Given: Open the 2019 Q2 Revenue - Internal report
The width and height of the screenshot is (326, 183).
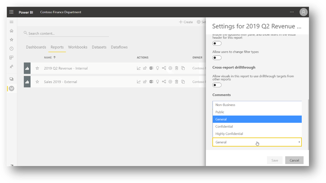Looking at the screenshot, I should (x=66, y=68).
